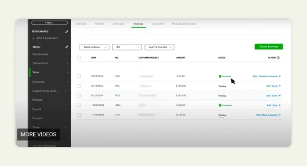
Task: Click the + New button
Action: 49,23
